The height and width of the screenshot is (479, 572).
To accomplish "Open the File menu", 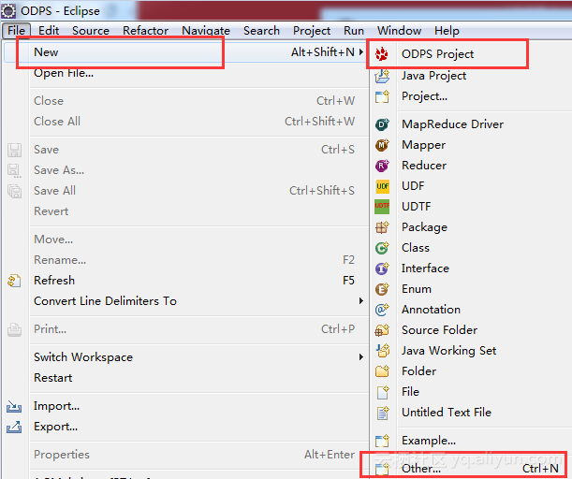I will click(x=16, y=30).
